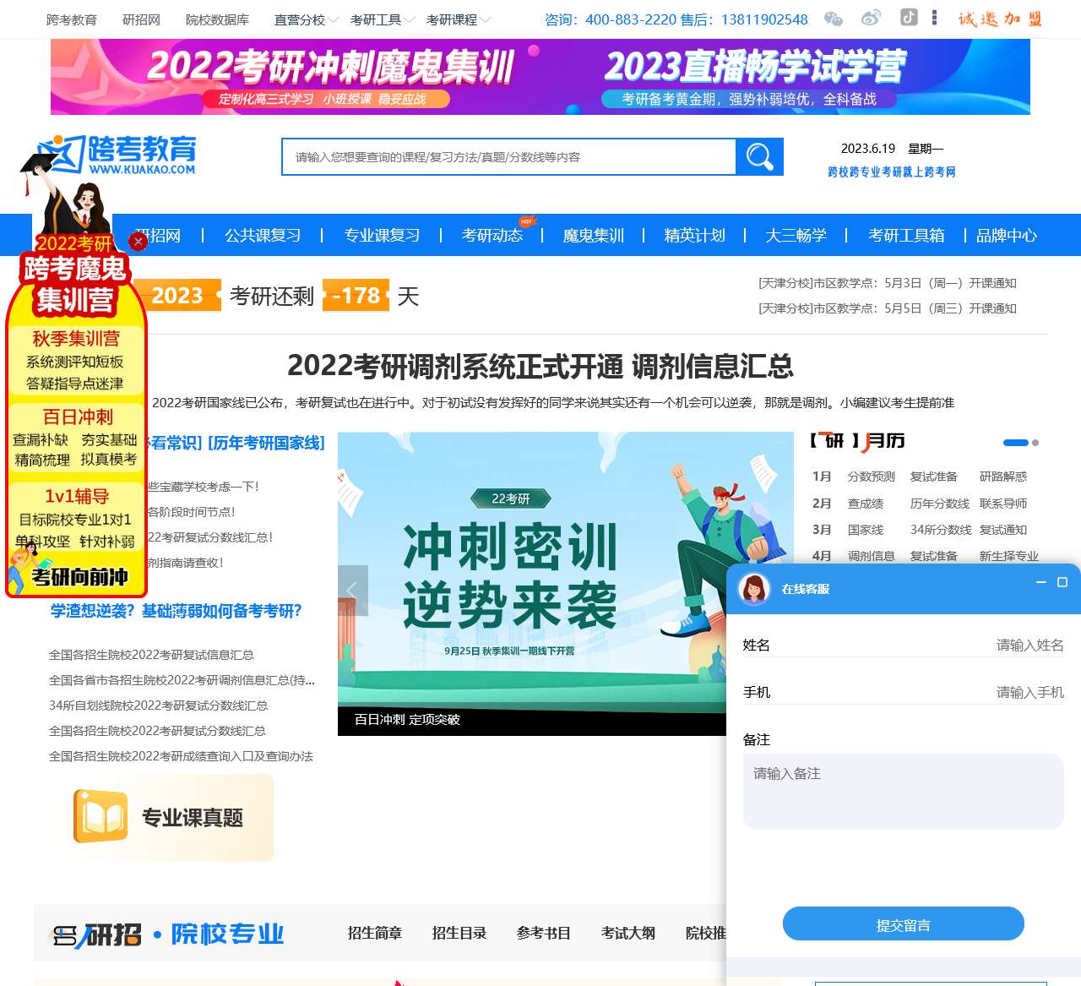Viewport: 1081px width, 986px height.
Task: Select the active blue 研月历 page indicator
Action: click(1015, 443)
